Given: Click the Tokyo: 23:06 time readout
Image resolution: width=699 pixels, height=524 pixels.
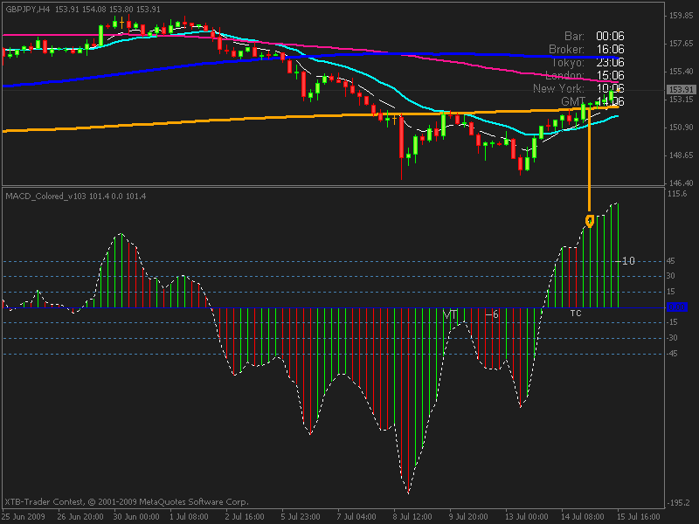Looking at the screenshot, I should pos(587,62).
